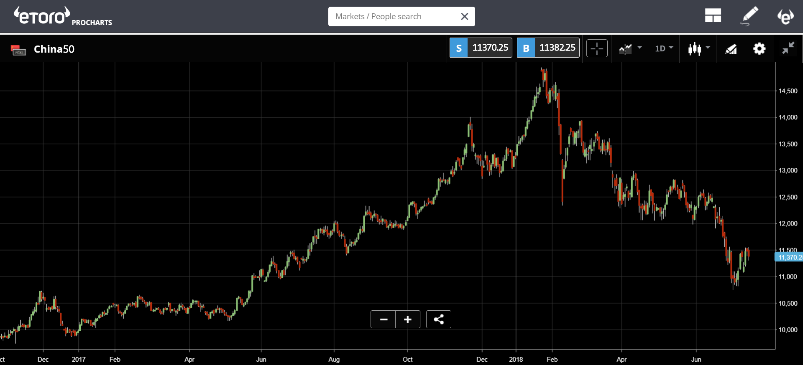Click the current price label 11,370 on axis
The width and height of the screenshot is (803, 365).
click(x=789, y=257)
